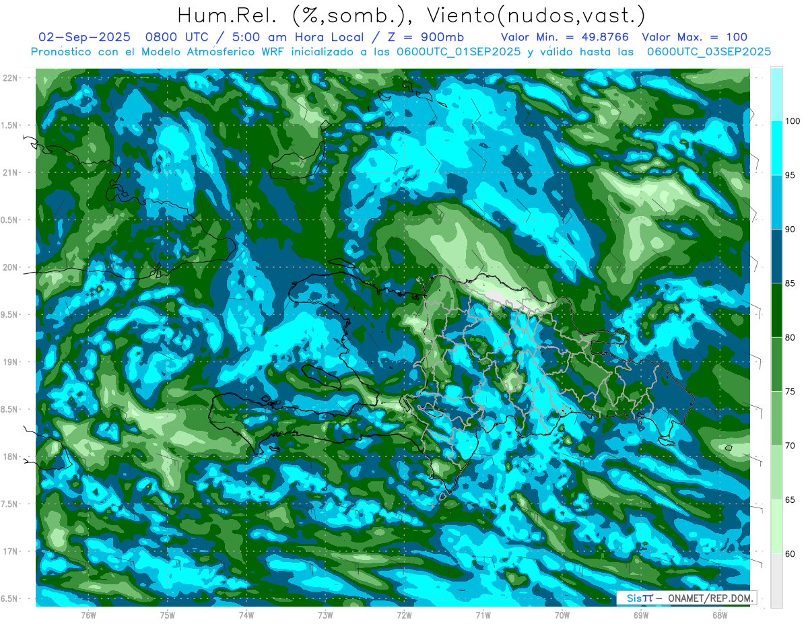Click the '9.5N' latitude label
Screen dimensions: 808x624
[9, 314]
